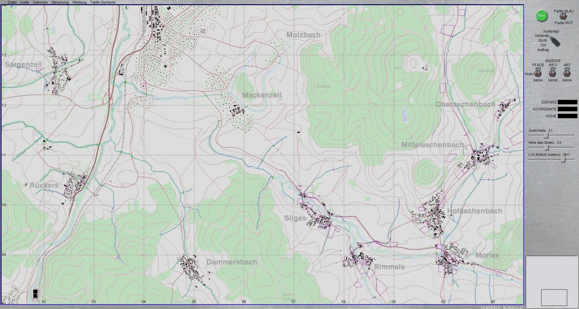Flip the Partei BLAU/ROT toggle switch
Image resolution: width=579 pixels, height=309 pixels.
pos(563,17)
